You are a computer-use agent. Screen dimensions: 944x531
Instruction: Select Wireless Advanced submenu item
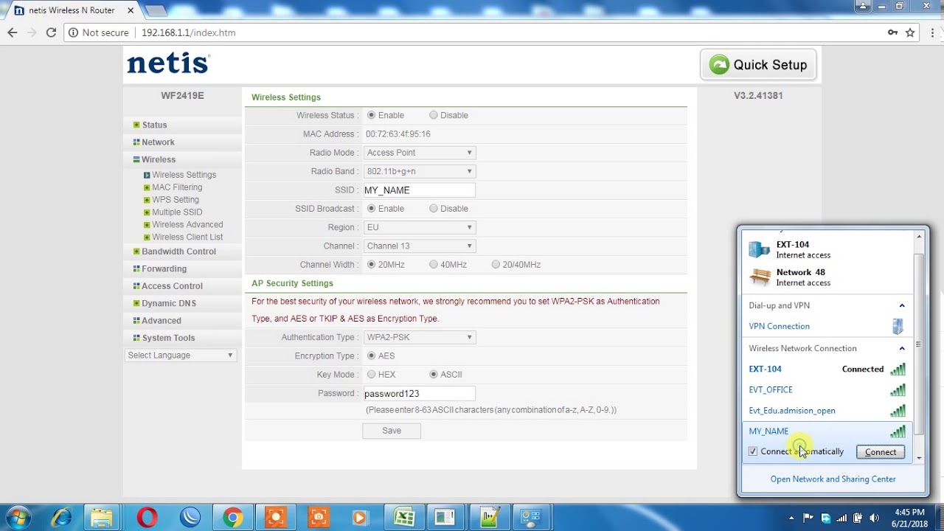tap(187, 225)
